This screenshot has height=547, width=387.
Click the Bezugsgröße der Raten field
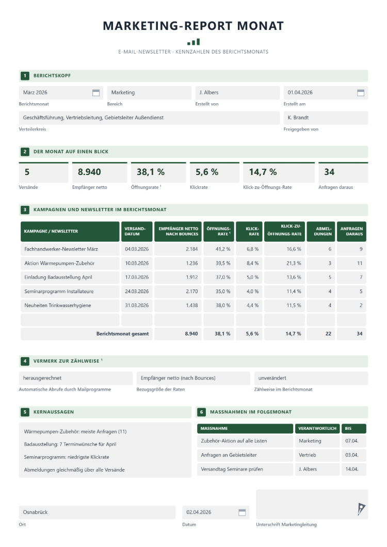tap(193, 378)
